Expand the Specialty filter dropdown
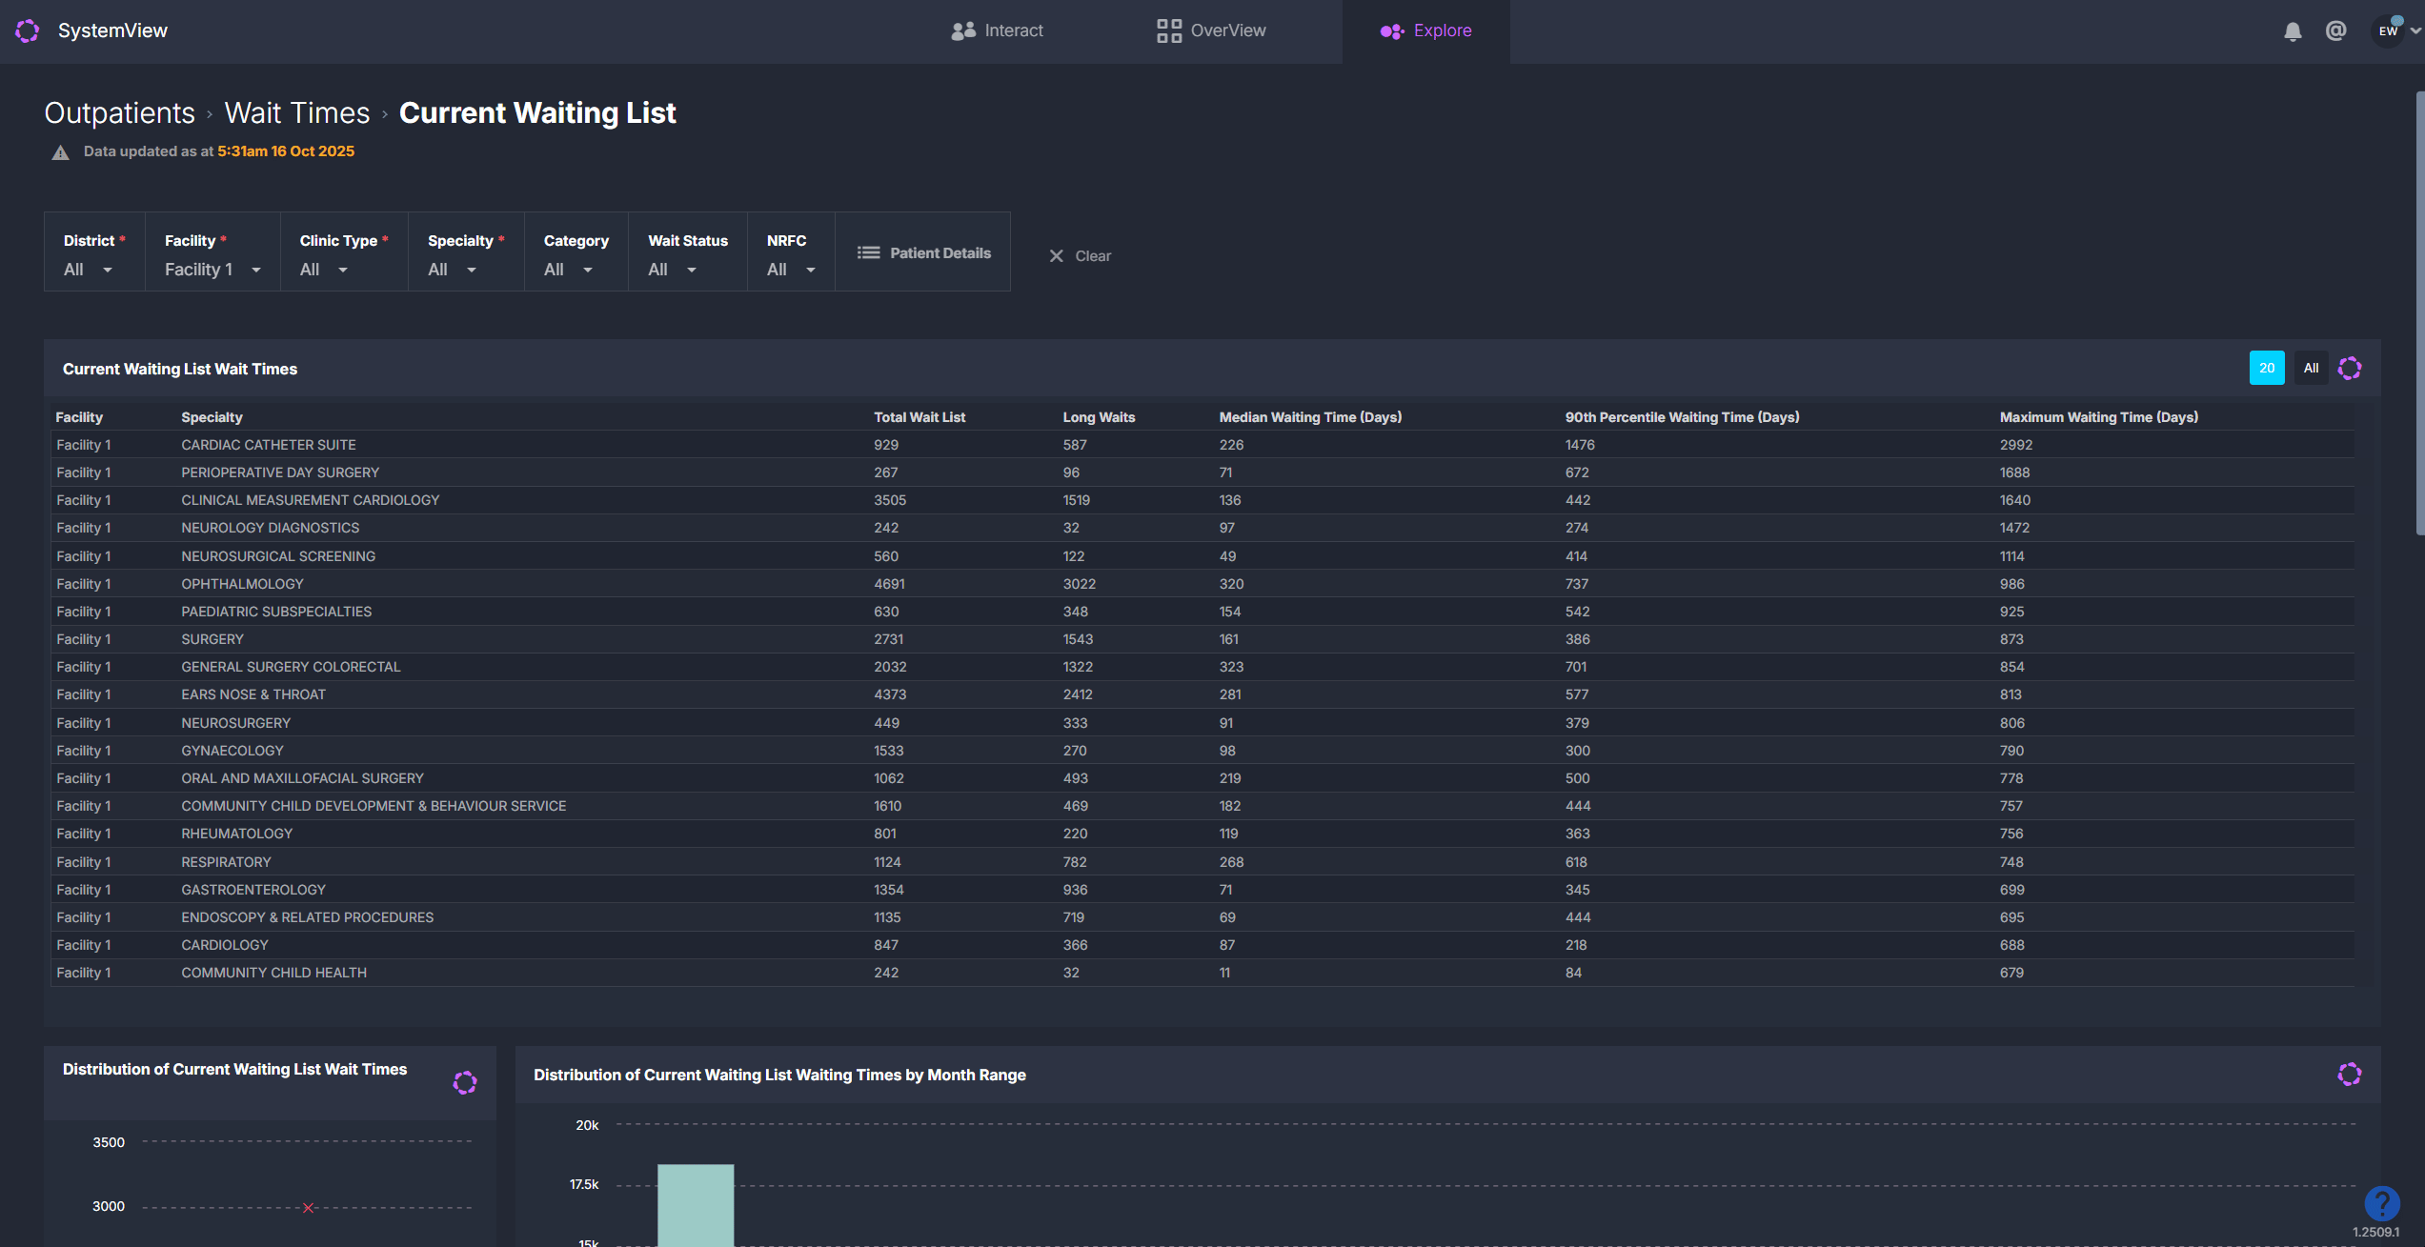Screen dimensions: 2425x1247 tap(453, 271)
